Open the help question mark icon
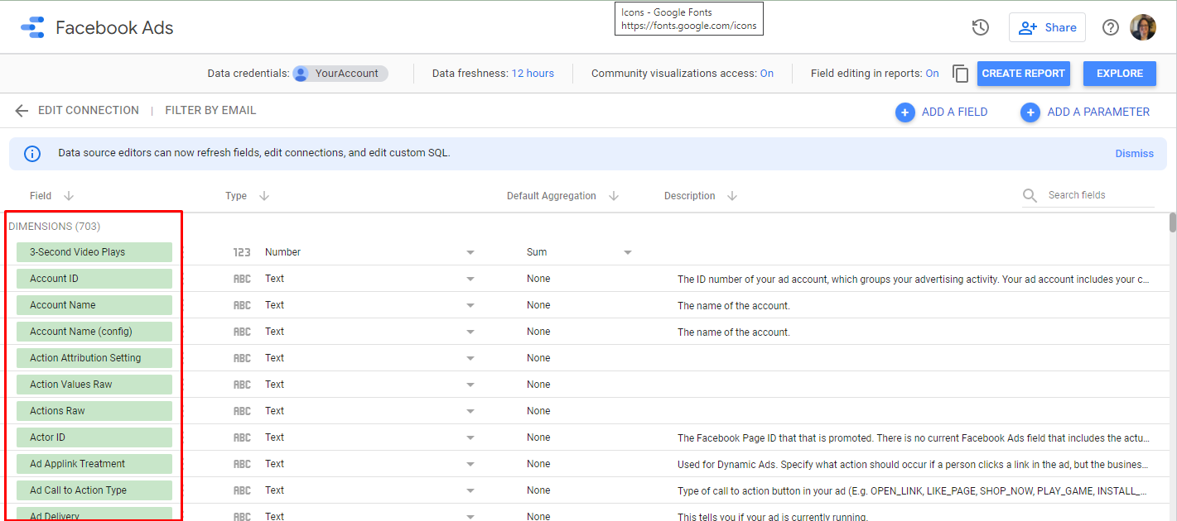Viewport: 1177px width, 521px height. pos(1110,27)
